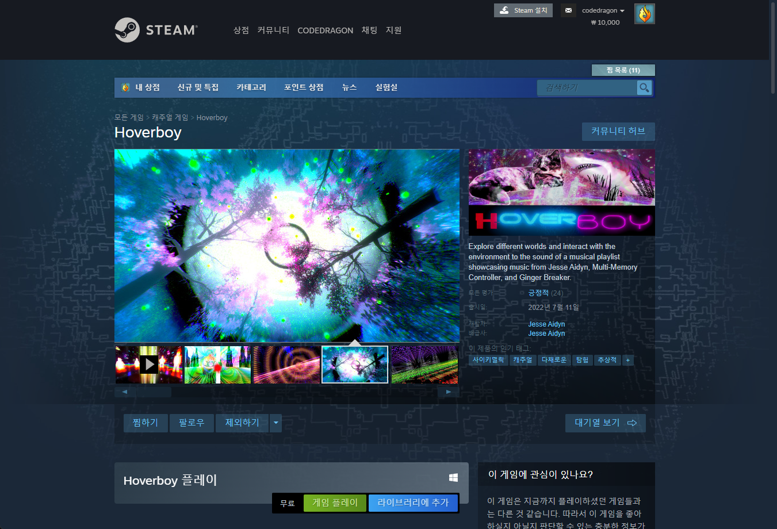Open the 커뮤니티 menu

(x=273, y=30)
